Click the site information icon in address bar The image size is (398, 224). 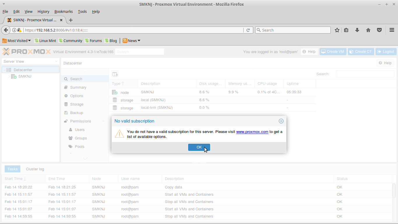point(14,30)
